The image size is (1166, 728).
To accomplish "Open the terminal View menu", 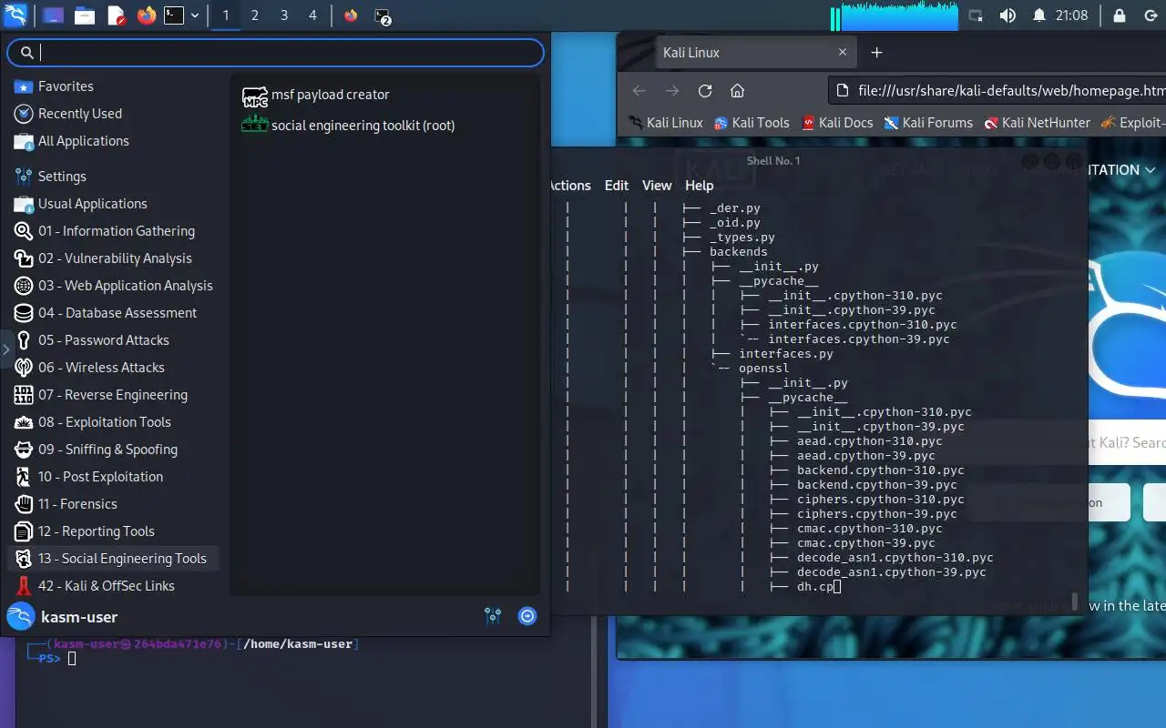I will [657, 185].
